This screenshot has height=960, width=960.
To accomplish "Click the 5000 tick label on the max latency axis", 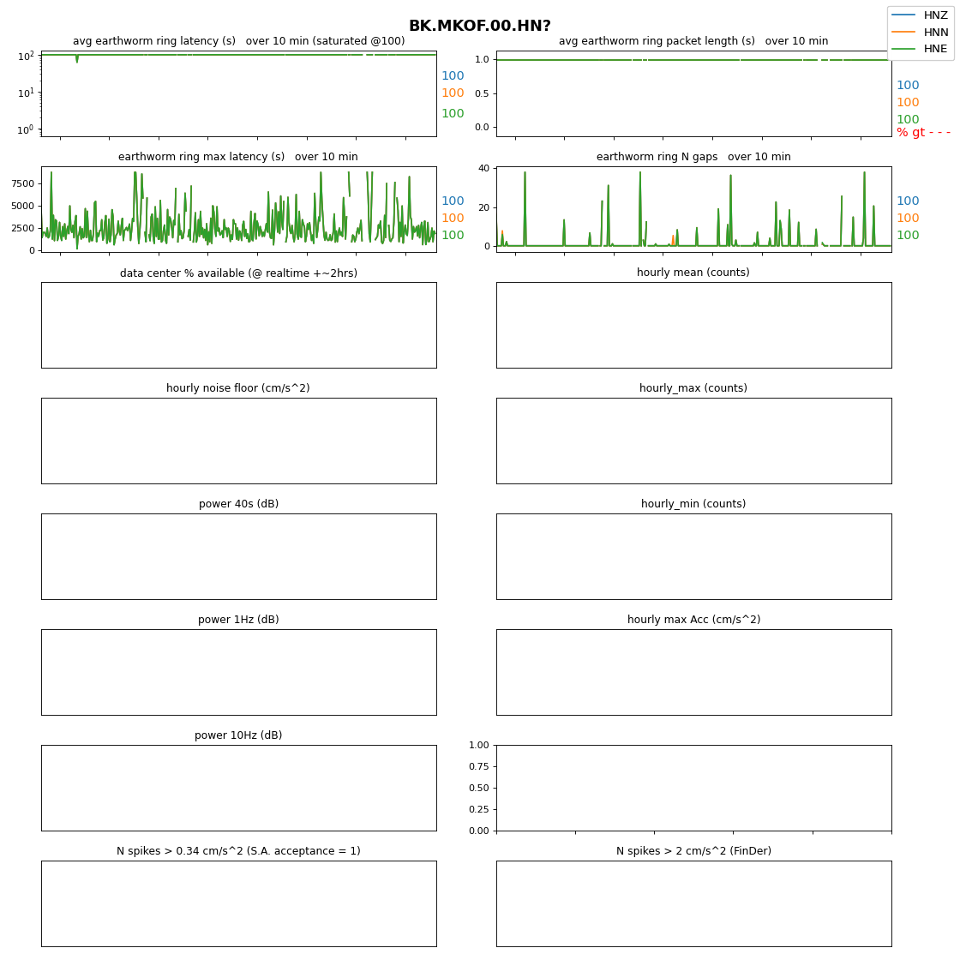I will pos(22,206).
